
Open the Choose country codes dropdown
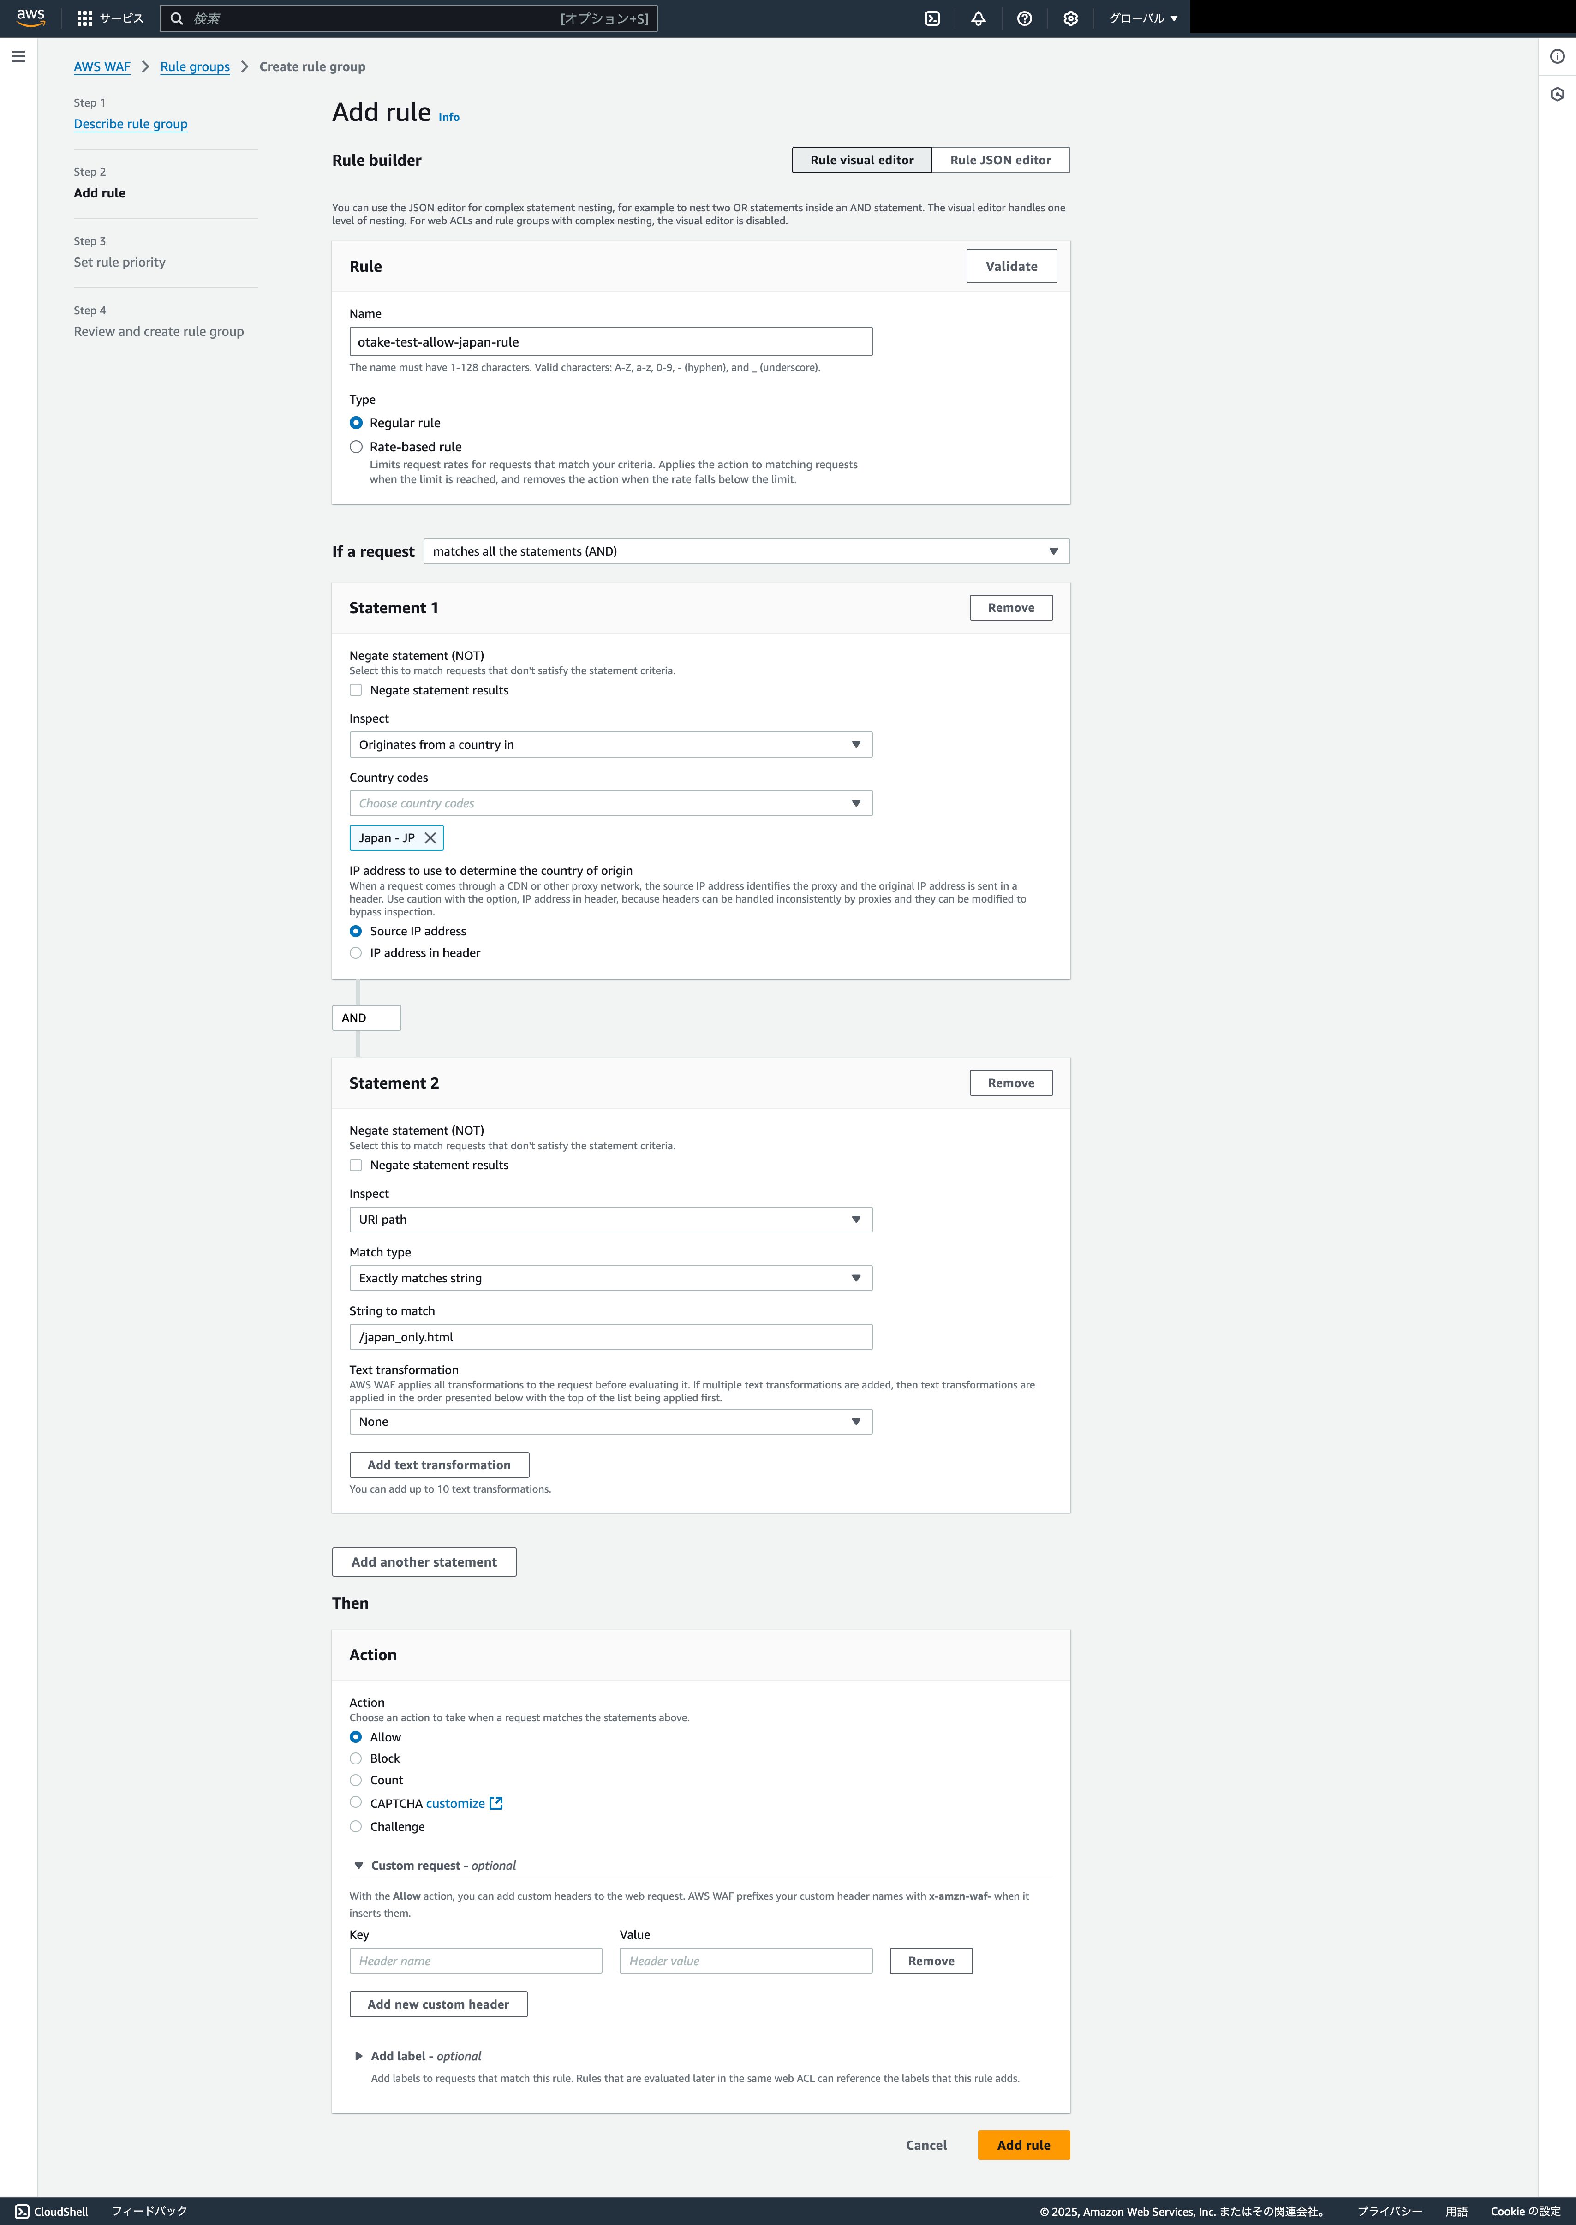(610, 803)
